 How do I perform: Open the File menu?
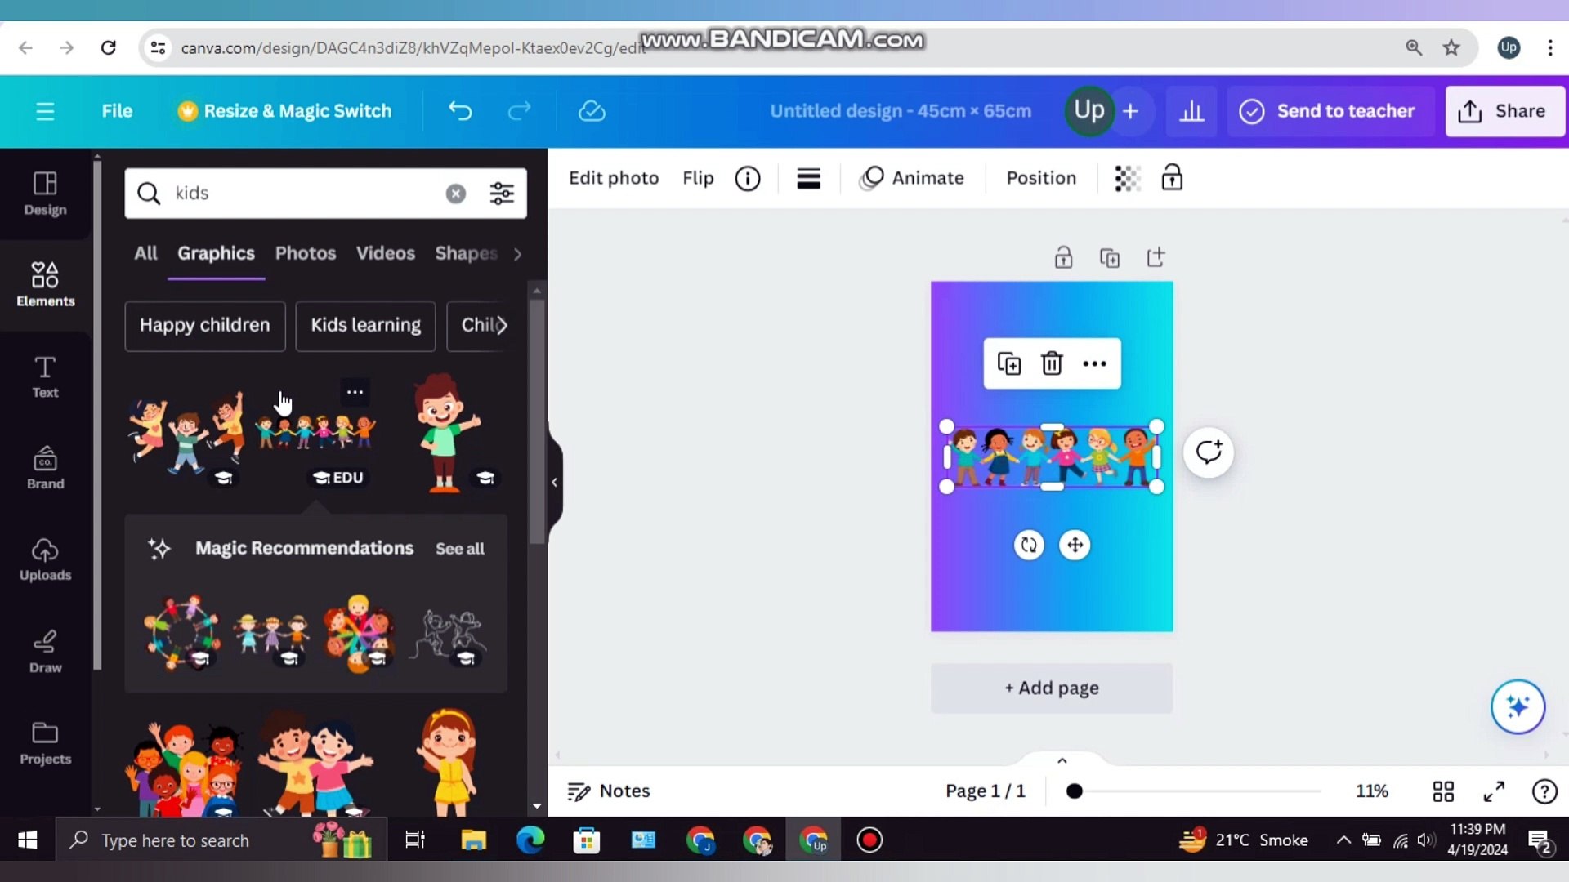(x=117, y=111)
